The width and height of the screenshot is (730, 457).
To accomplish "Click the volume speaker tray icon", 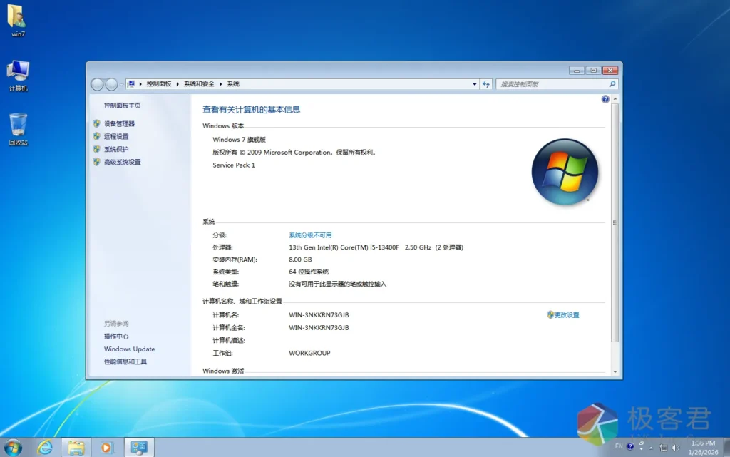I will 676,447.
